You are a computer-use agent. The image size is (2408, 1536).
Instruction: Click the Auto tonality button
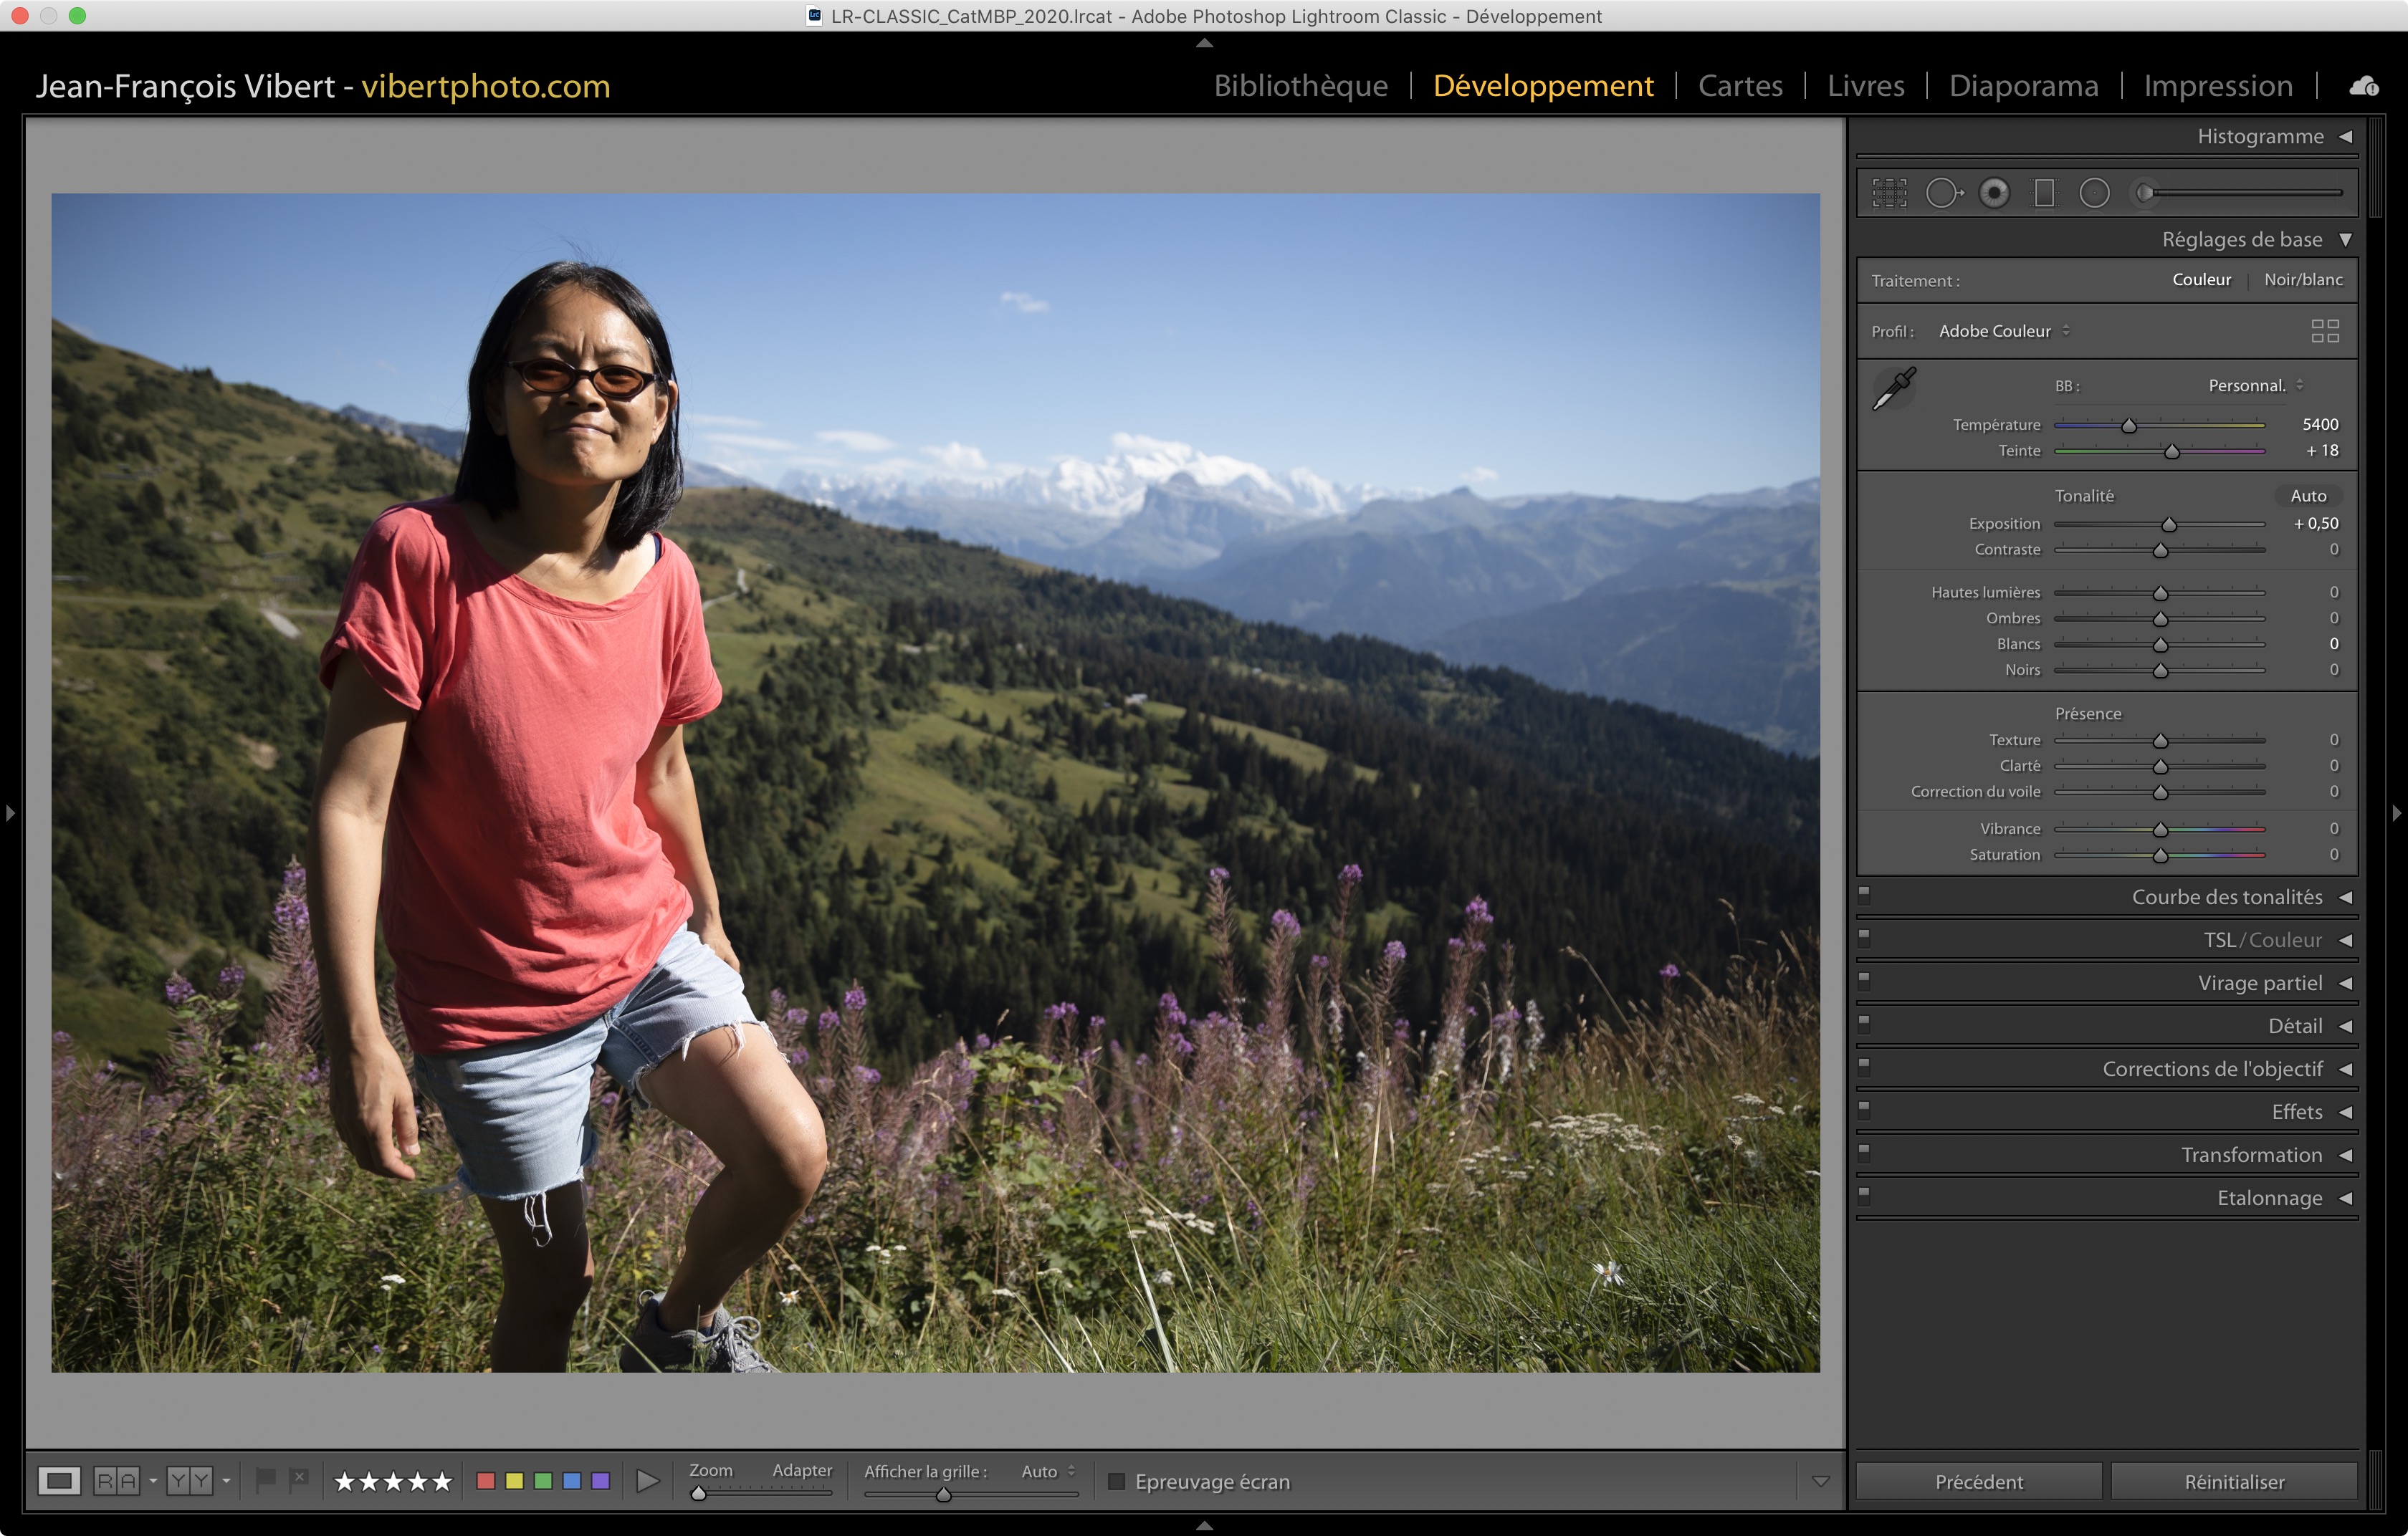(2308, 496)
